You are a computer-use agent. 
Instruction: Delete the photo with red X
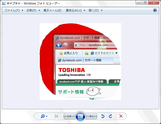pos(121,116)
